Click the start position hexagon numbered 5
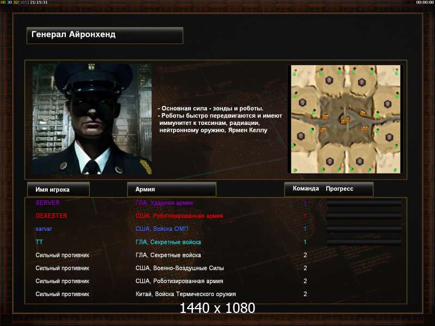 point(303,102)
